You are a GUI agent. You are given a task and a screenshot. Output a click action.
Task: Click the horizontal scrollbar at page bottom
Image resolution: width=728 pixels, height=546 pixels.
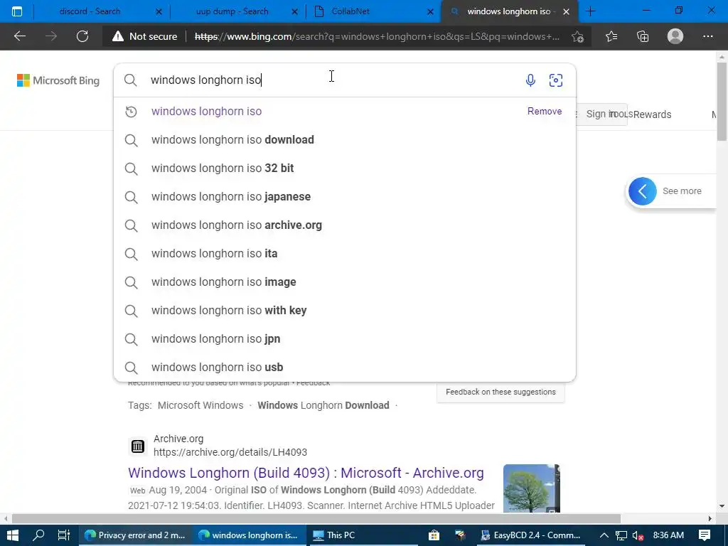coord(316,518)
